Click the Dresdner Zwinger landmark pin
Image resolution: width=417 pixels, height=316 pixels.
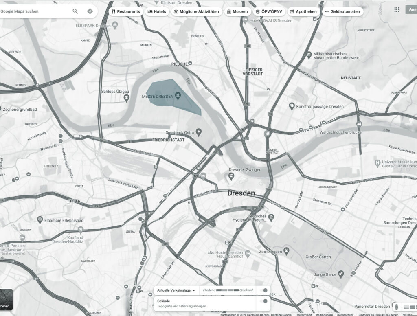coord(231,176)
